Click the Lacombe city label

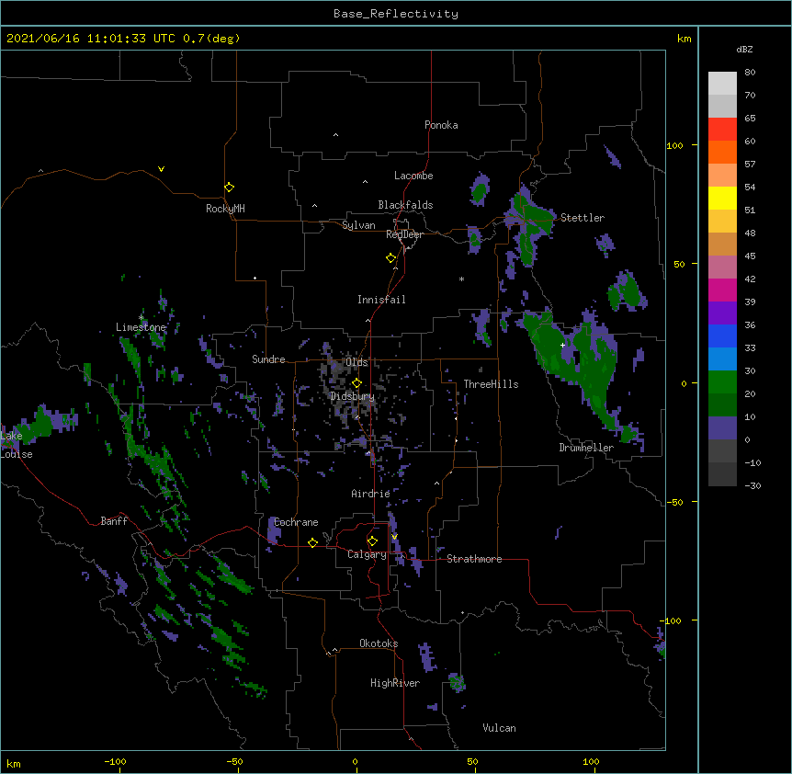click(413, 176)
